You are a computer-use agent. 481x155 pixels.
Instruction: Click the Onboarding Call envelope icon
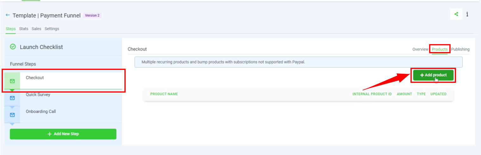tap(12, 115)
